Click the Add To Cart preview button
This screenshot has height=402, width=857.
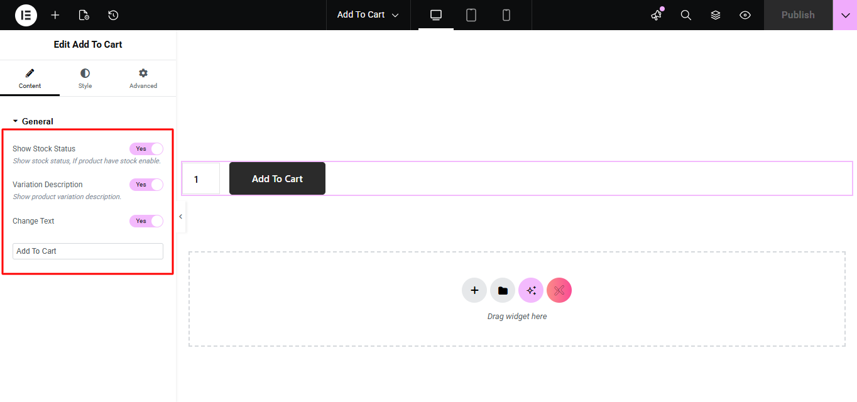[277, 179]
